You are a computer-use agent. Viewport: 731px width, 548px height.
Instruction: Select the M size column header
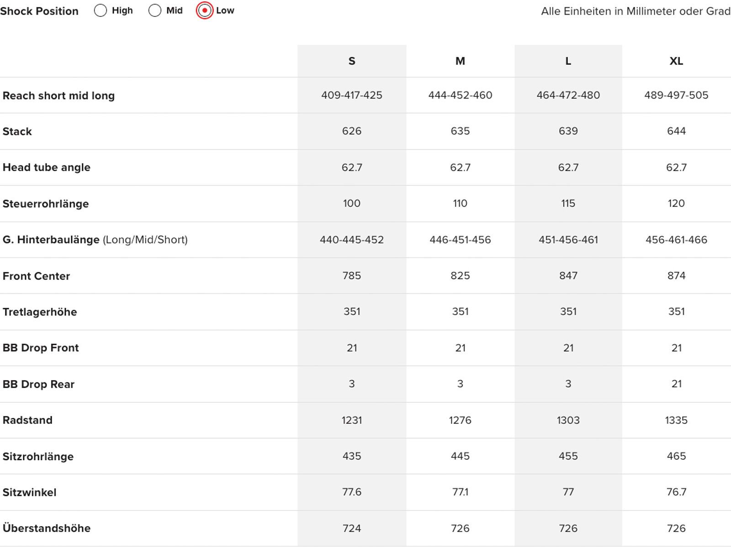pyautogui.click(x=460, y=61)
